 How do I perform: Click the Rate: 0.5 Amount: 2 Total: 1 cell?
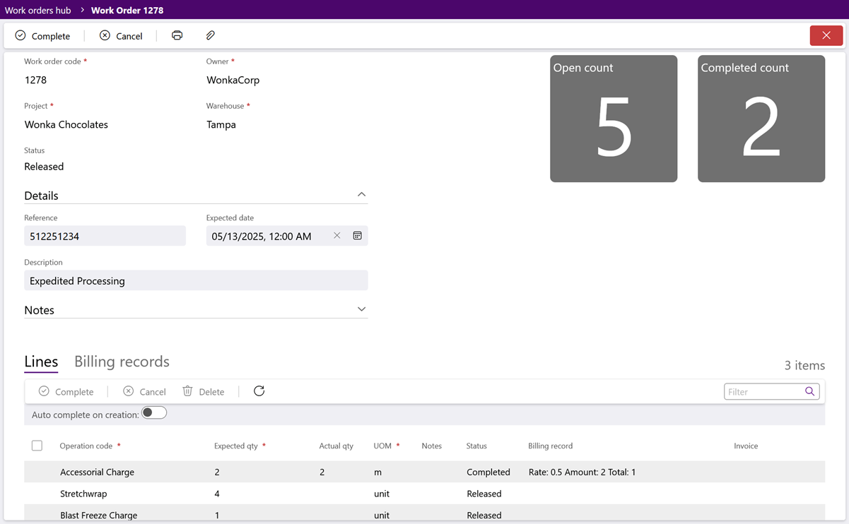(x=582, y=472)
